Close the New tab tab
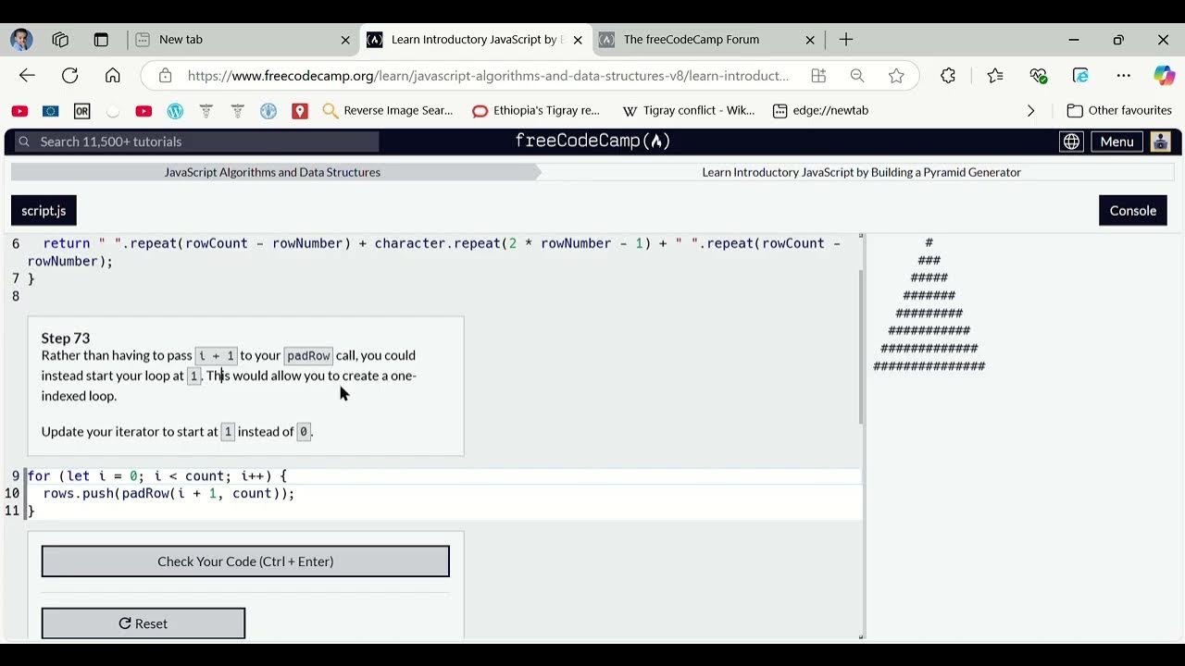The width and height of the screenshot is (1185, 666). (345, 40)
